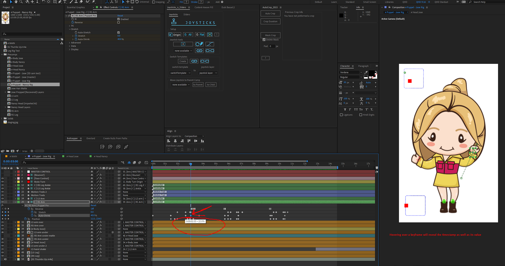Select the Hand tool in top toolbar
The width and height of the screenshot is (505, 266).
[16, 2]
